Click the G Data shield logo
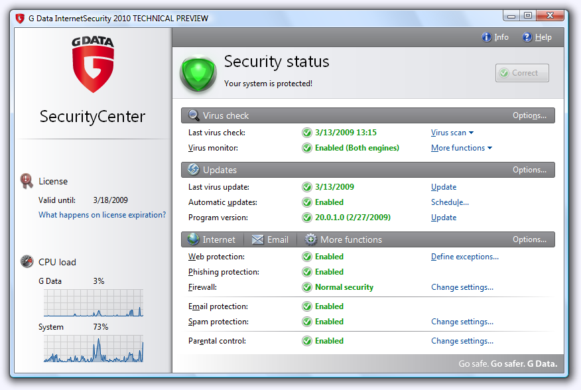 coord(93,64)
